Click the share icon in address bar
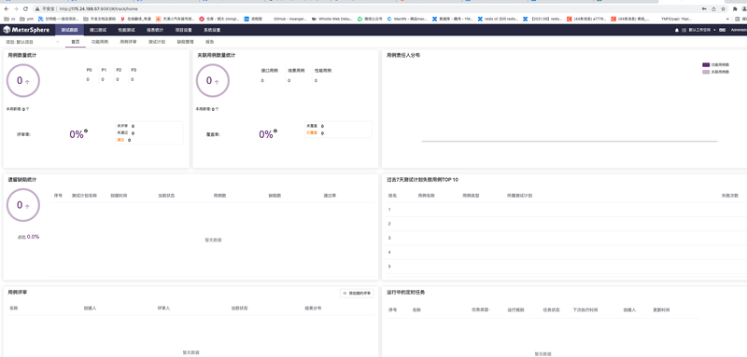Screen dimensions: 747x357 (713, 8)
